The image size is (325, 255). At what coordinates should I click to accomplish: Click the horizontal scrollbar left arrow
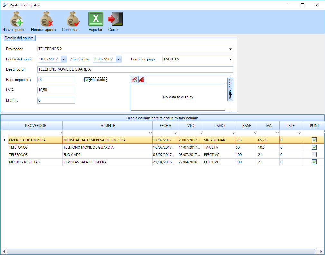pyautogui.click(x=4, y=252)
